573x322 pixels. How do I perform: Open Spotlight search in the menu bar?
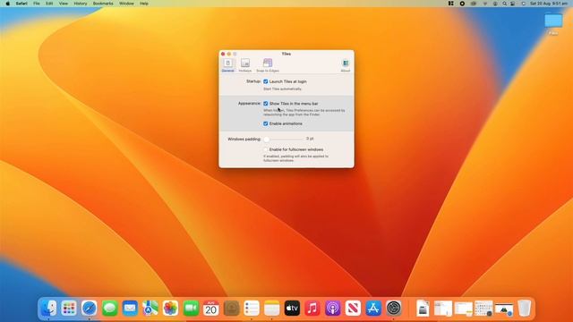tap(505, 4)
